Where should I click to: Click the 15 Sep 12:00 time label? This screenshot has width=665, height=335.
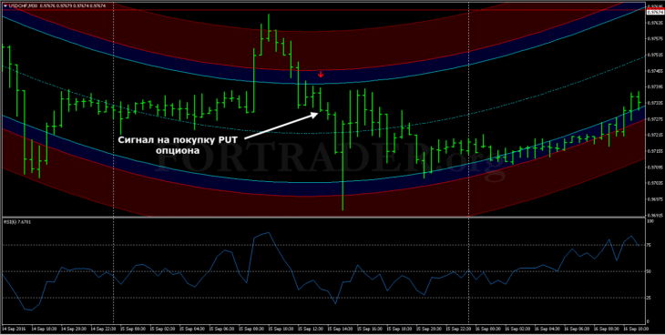pyautogui.click(x=311, y=329)
